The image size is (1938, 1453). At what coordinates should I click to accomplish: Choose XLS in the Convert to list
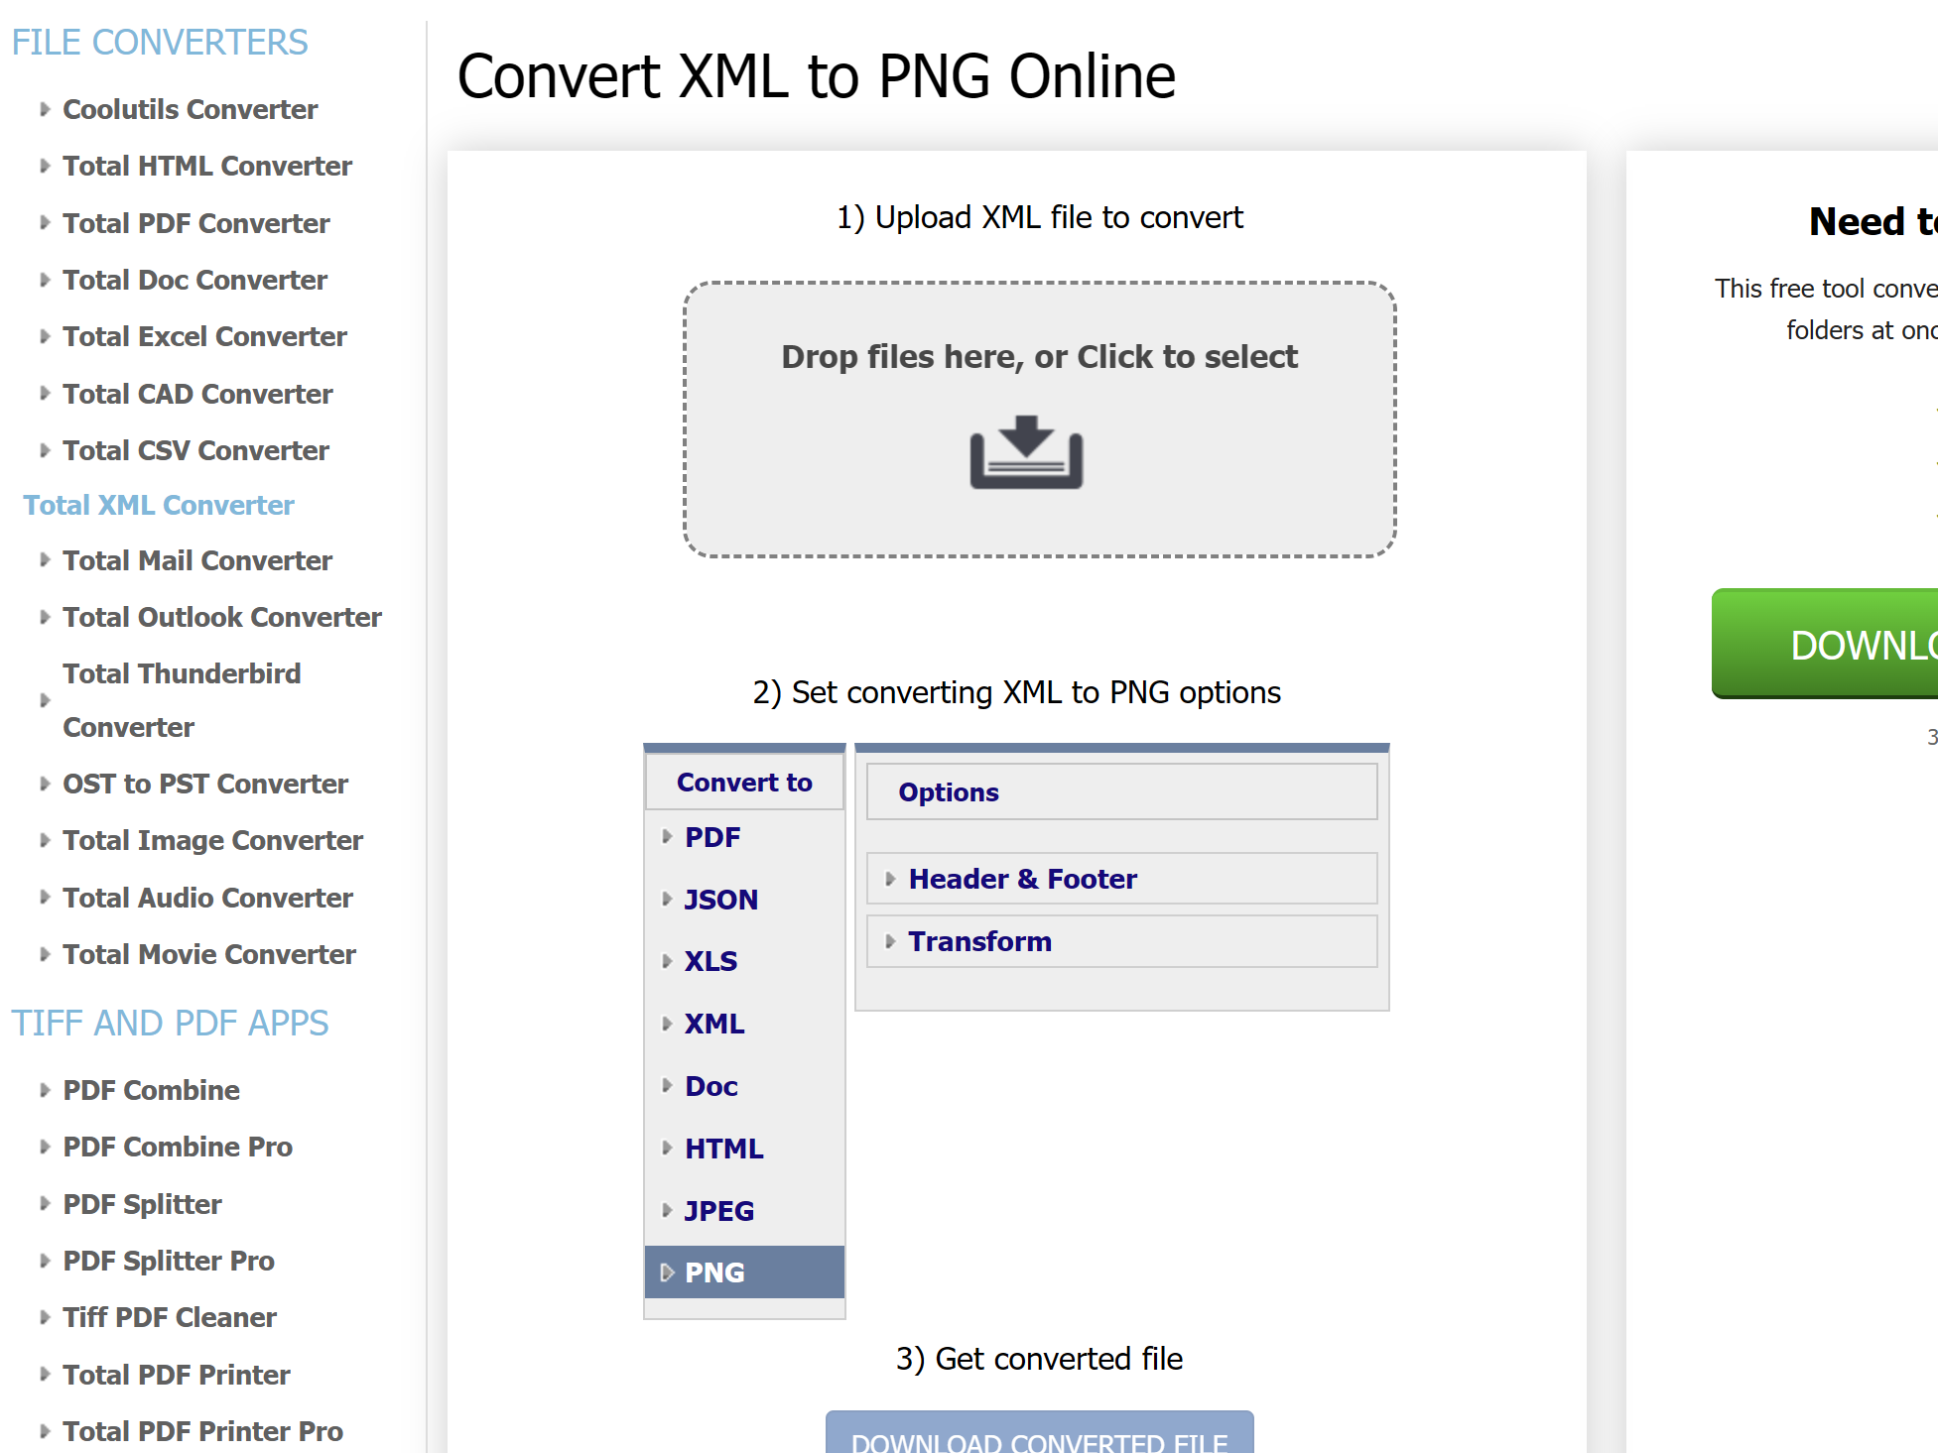[x=711, y=961]
